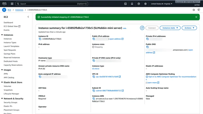Copy the Auto-assigned IP address
The width and height of the screenshot is (203, 114).
40,77
